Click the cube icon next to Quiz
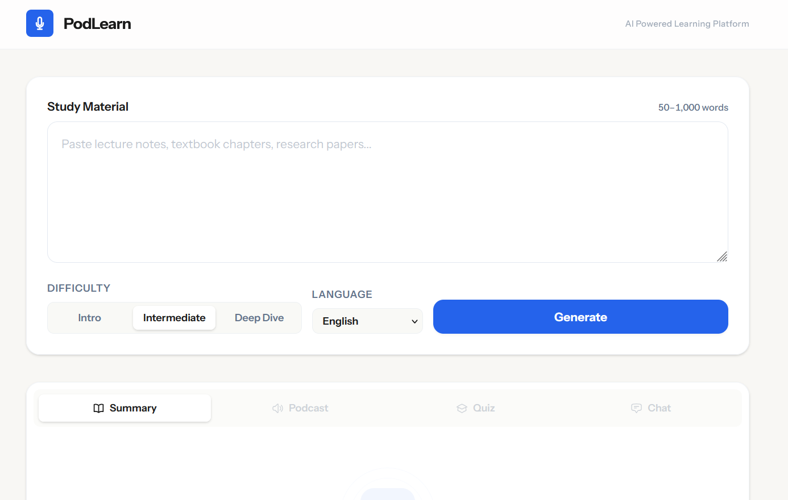The width and height of the screenshot is (788, 500). [462, 407]
